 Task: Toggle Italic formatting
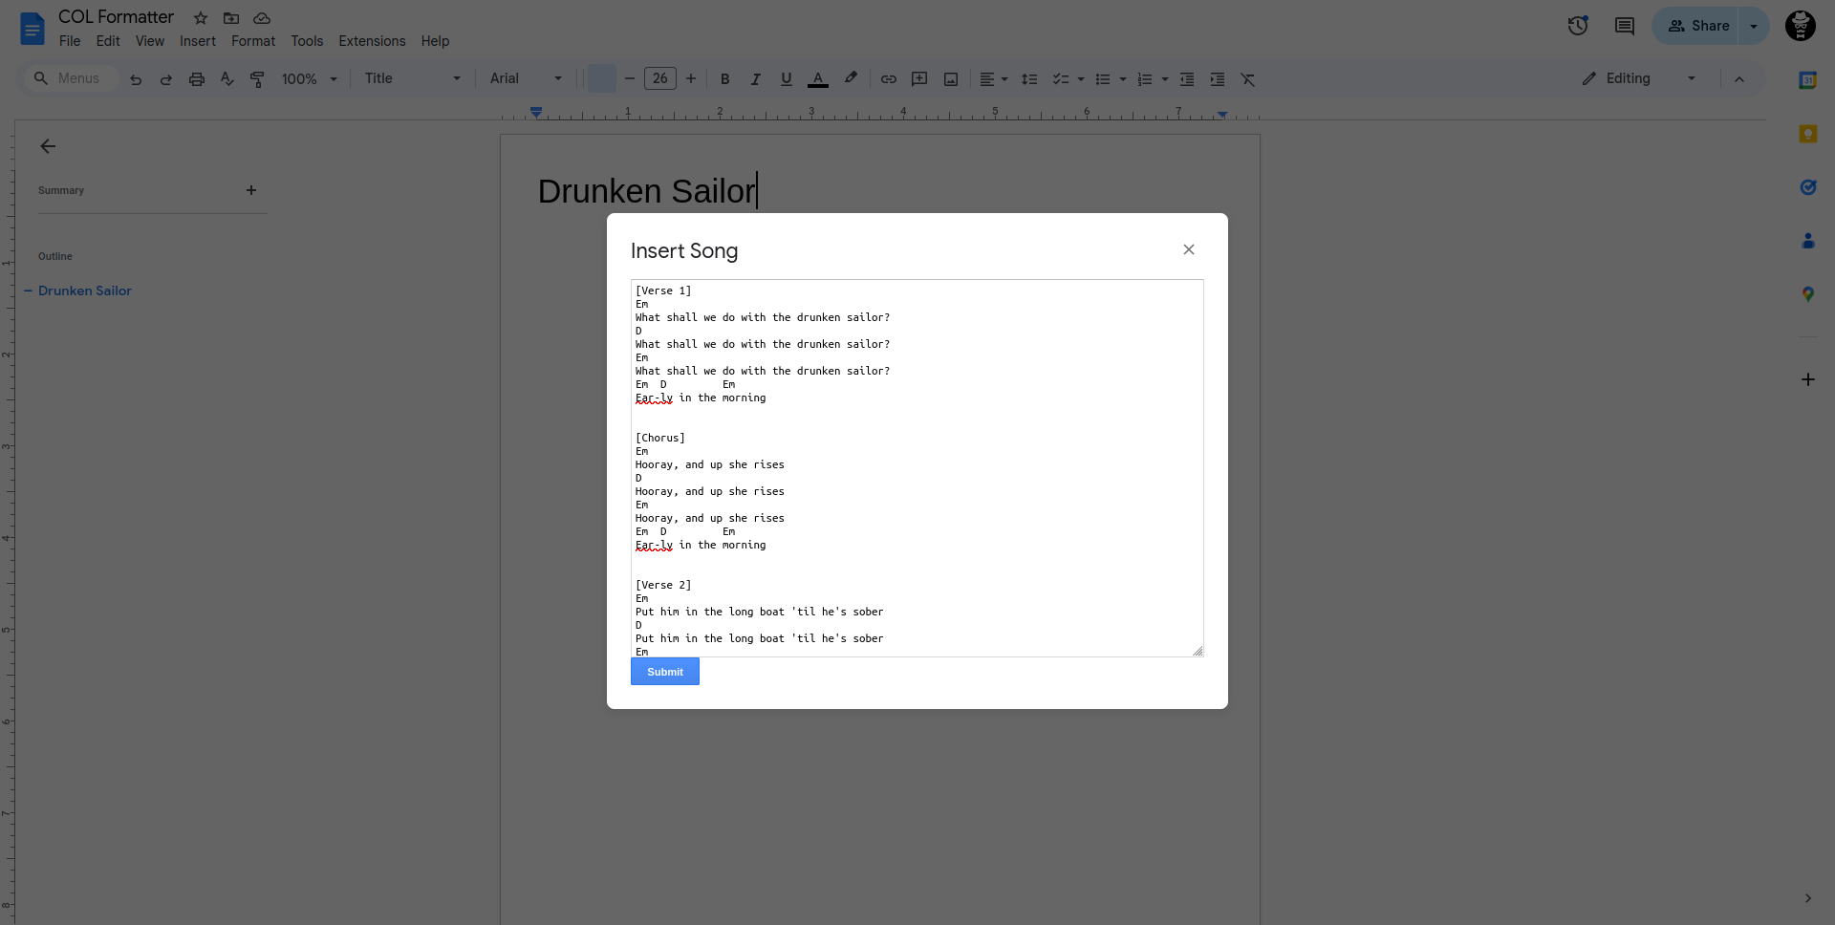[756, 79]
